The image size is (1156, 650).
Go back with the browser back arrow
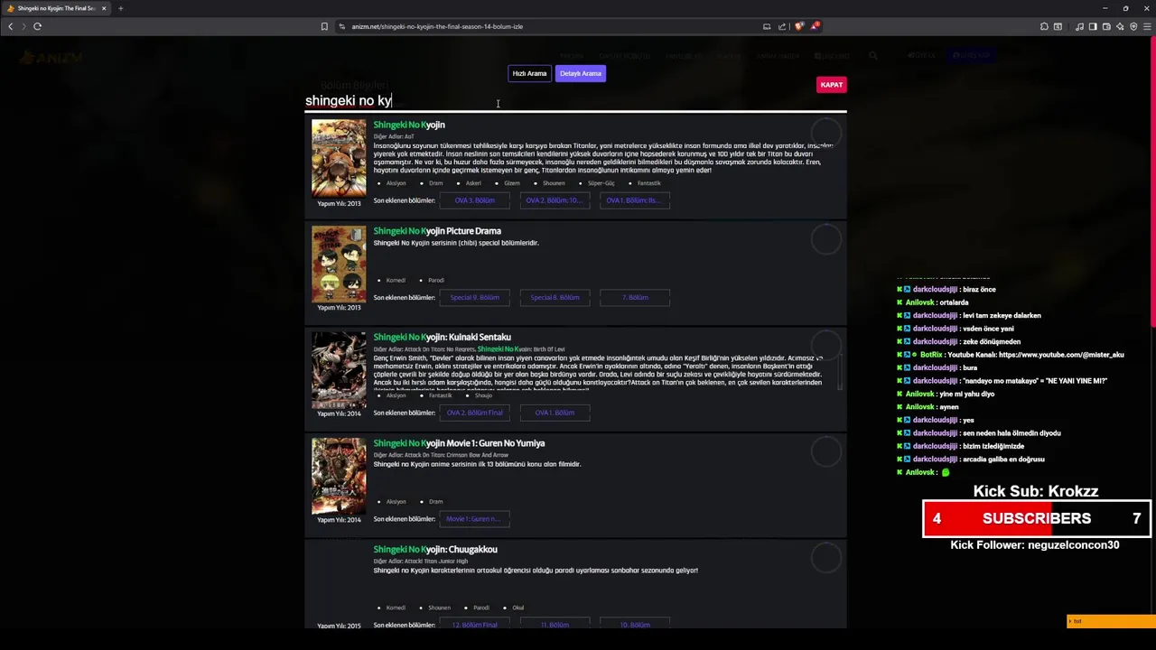[10, 26]
